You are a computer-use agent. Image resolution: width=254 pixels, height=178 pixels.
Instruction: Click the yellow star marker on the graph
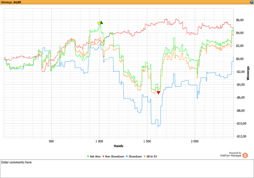point(99,23)
